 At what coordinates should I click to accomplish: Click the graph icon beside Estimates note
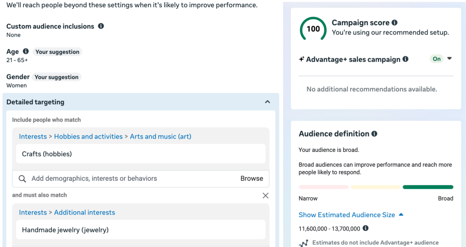(x=304, y=243)
